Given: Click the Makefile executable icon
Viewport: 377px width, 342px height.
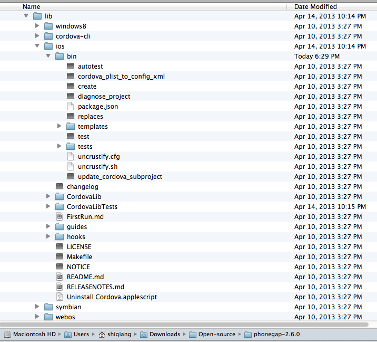Looking at the screenshot, I should tap(59, 256).
